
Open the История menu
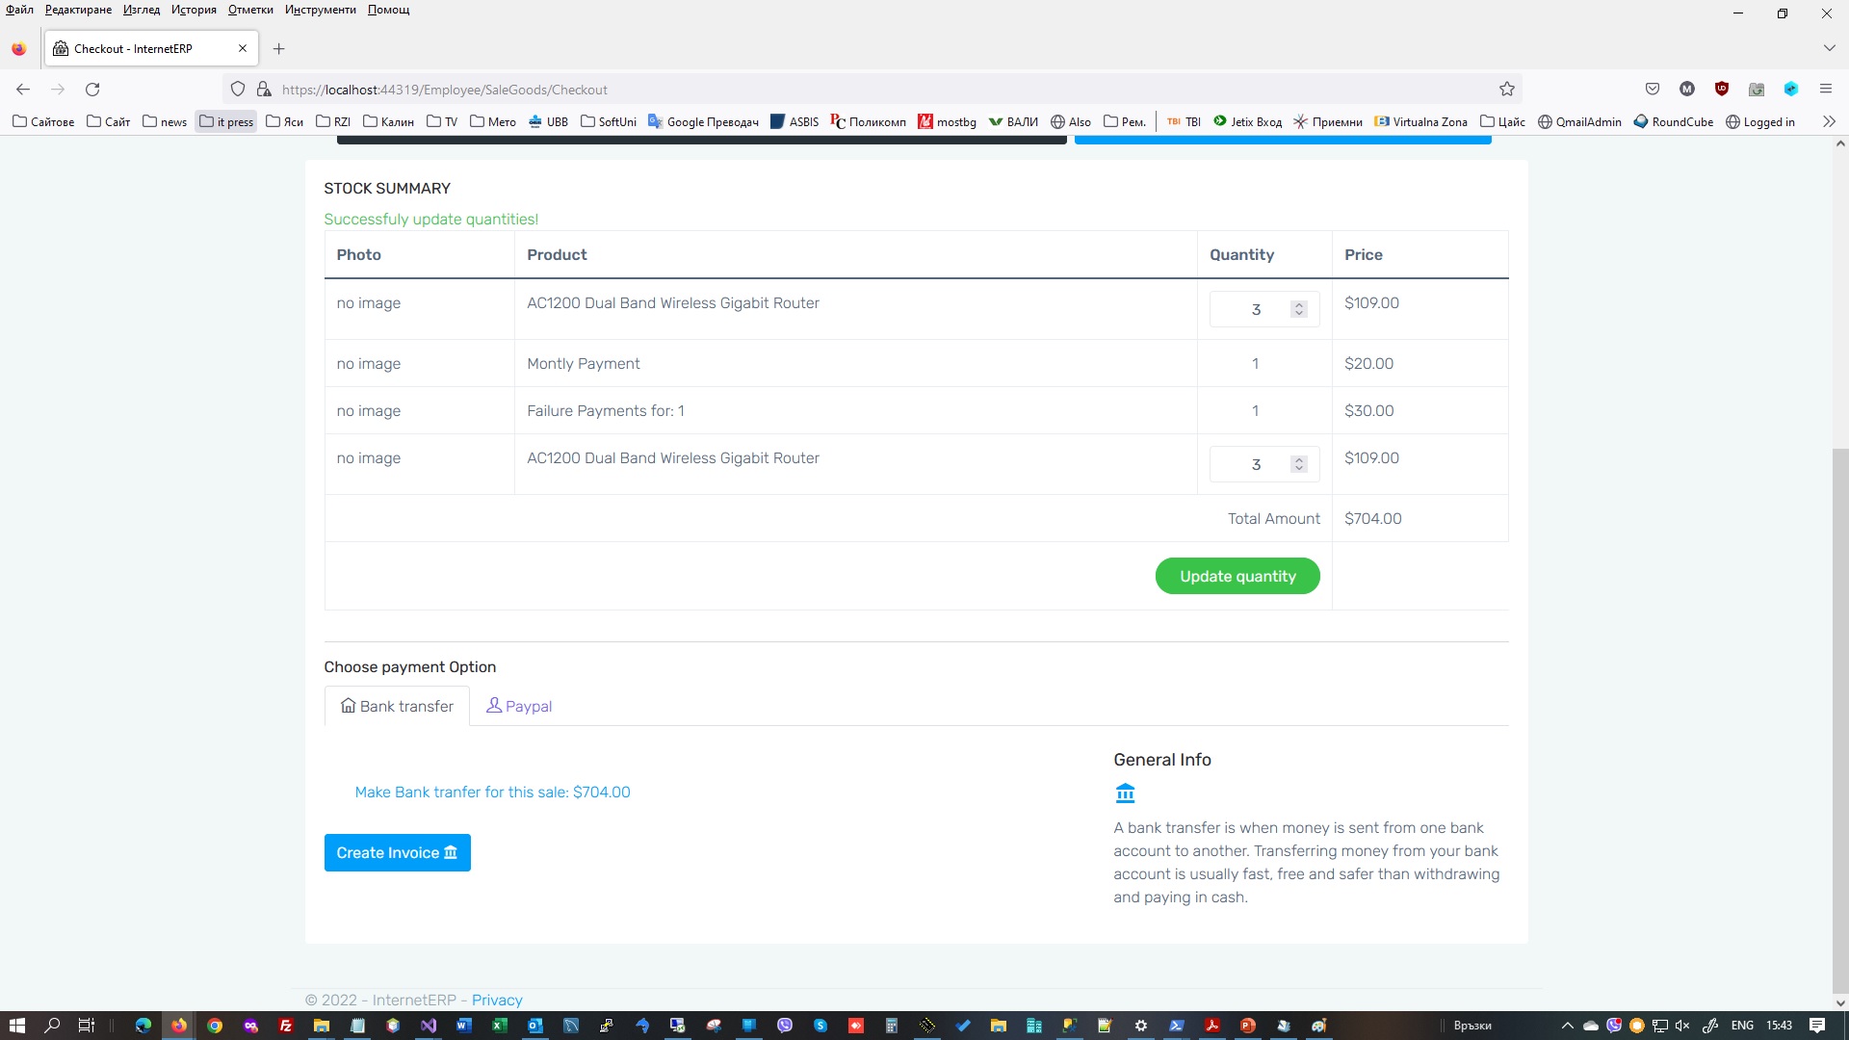click(x=194, y=10)
